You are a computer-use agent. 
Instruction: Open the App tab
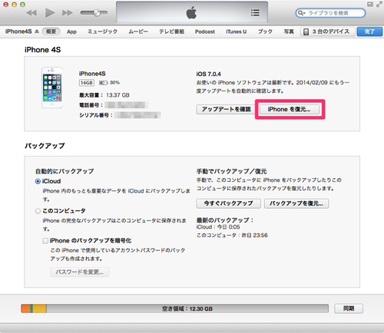pyautogui.click(x=71, y=31)
